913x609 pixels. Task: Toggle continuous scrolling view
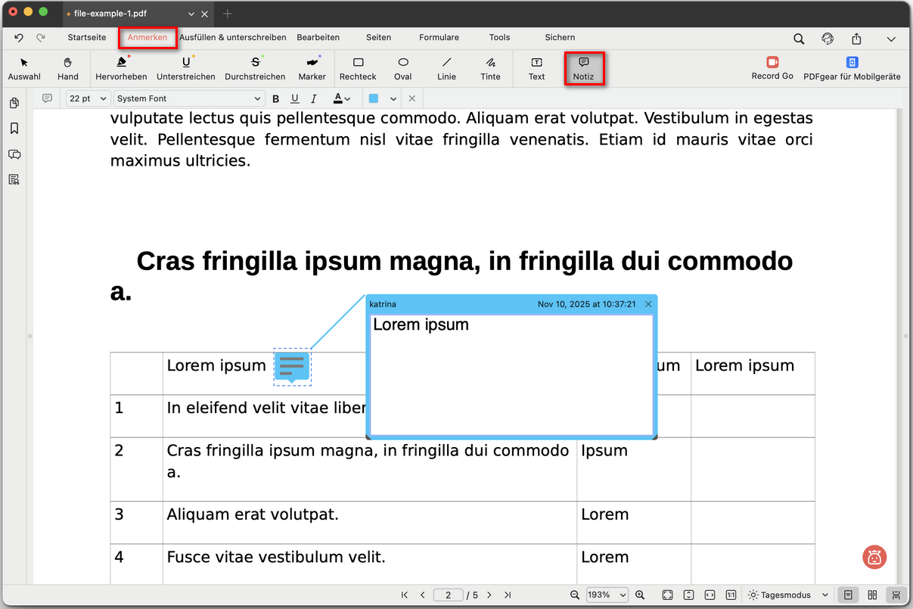coord(896,595)
